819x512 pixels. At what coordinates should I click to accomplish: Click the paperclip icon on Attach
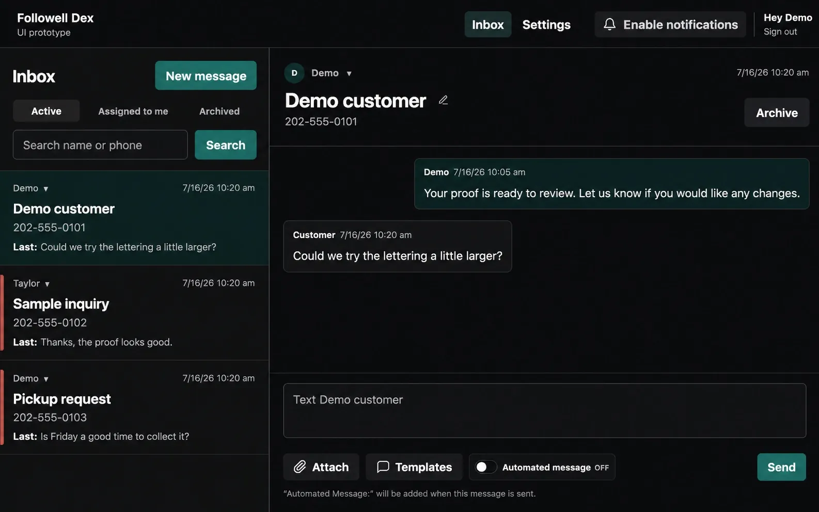pyautogui.click(x=300, y=467)
